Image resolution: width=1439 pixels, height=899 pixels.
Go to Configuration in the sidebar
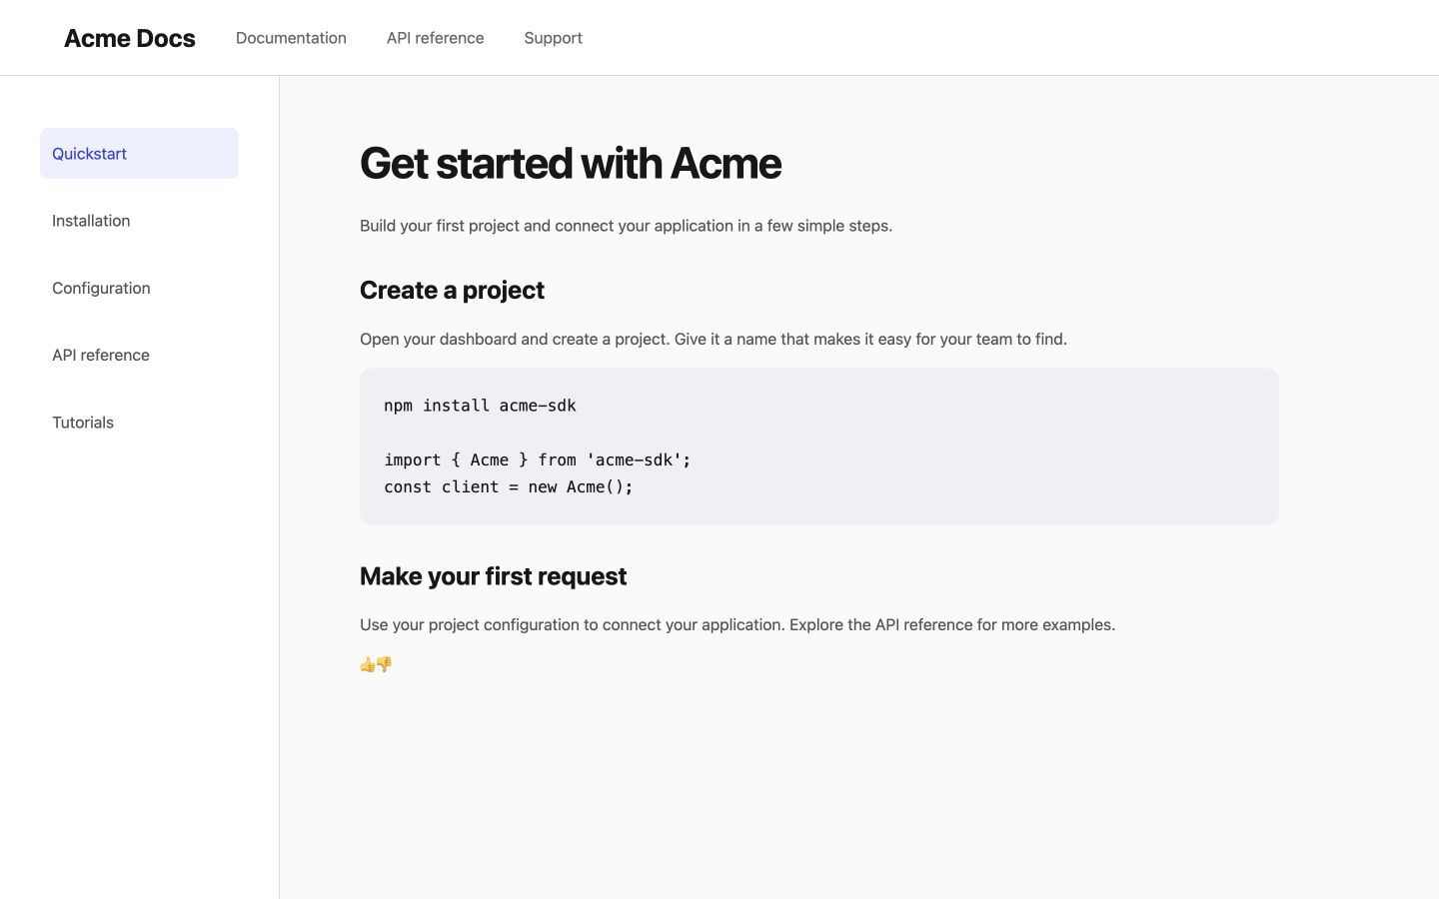pos(139,288)
